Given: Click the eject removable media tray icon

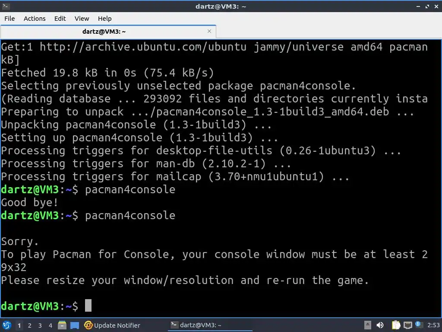Looking at the screenshot, I should pos(368,325).
